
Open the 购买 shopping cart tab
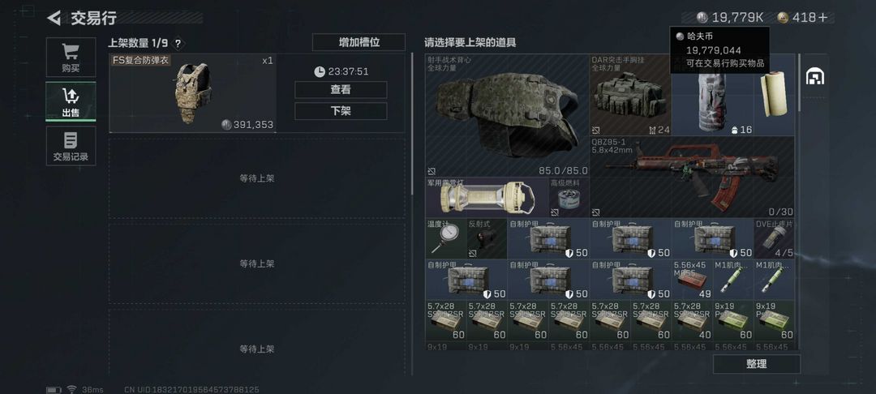click(71, 57)
